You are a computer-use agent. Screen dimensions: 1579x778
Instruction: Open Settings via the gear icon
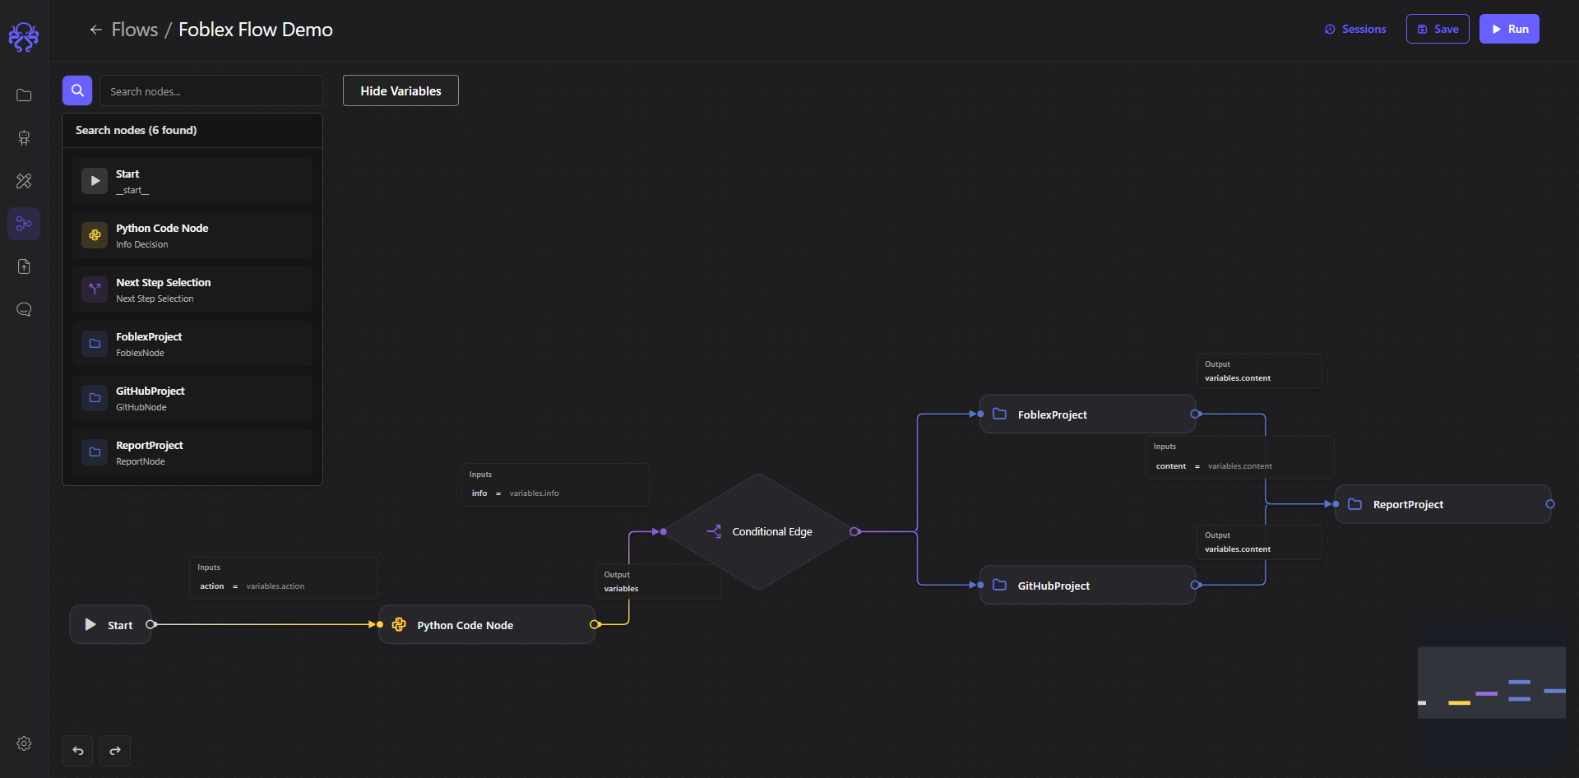24,743
